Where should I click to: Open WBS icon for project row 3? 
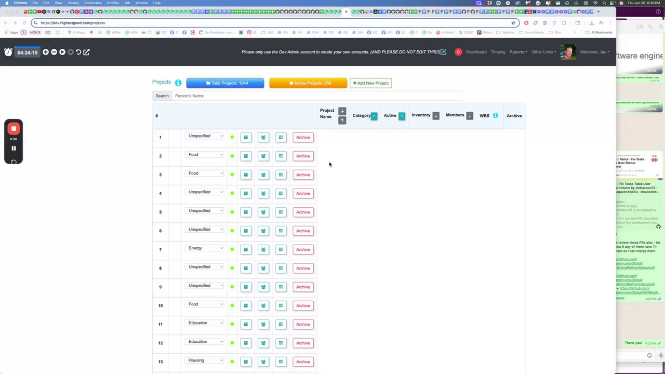[x=281, y=175]
